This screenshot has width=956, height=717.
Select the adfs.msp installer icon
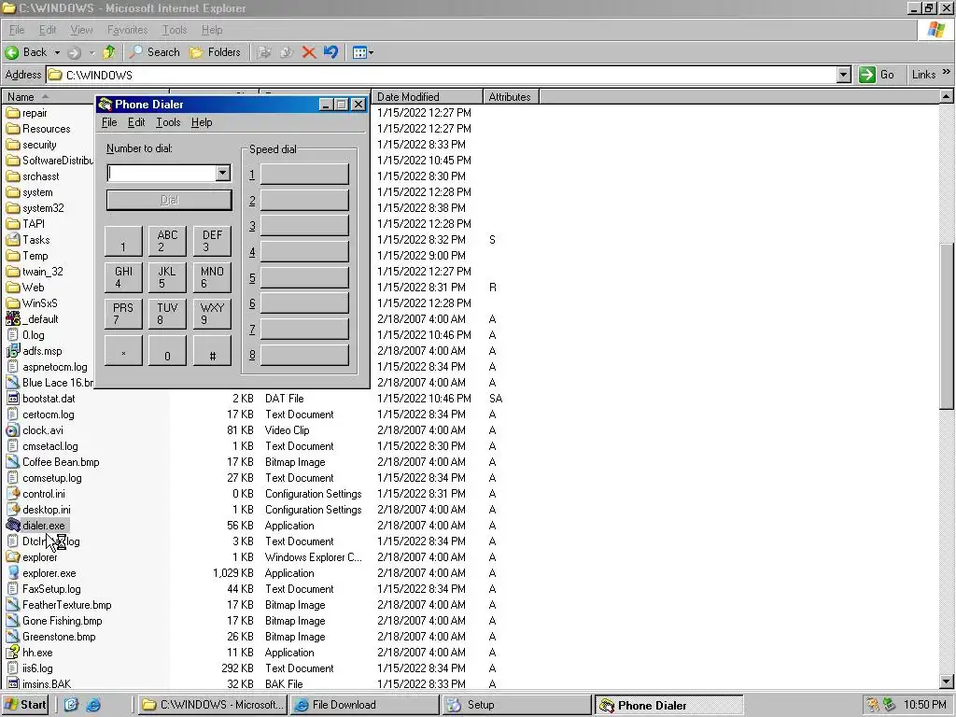pyautogui.click(x=13, y=351)
